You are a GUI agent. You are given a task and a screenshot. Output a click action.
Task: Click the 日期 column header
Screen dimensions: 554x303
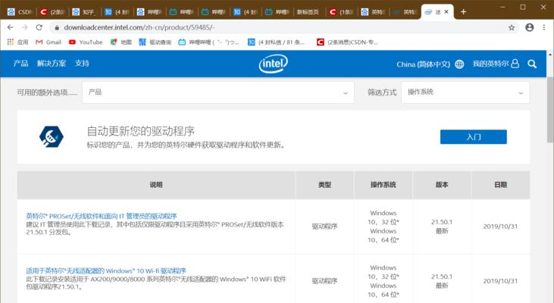click(x=500, y=185)
